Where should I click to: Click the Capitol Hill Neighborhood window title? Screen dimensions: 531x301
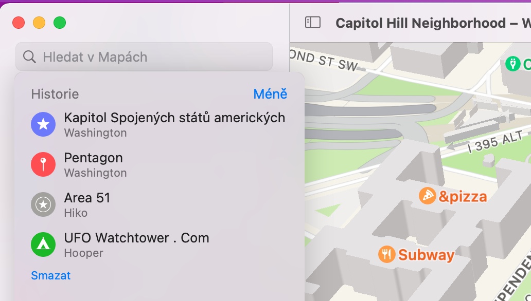coord(422,23)
